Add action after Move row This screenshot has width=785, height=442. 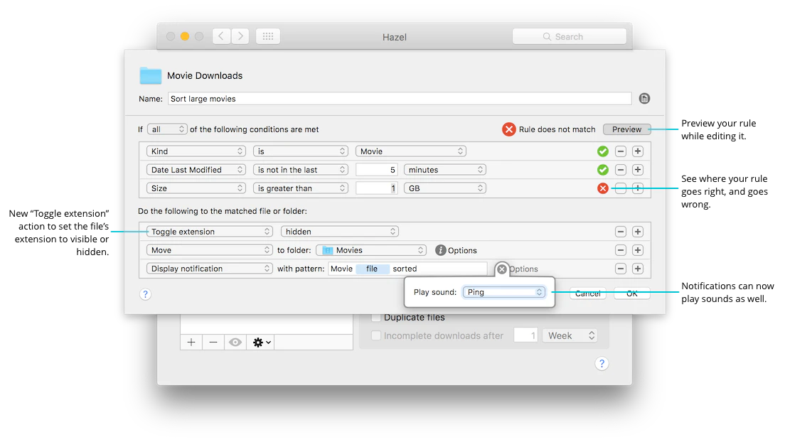click(x=637, y=250)
